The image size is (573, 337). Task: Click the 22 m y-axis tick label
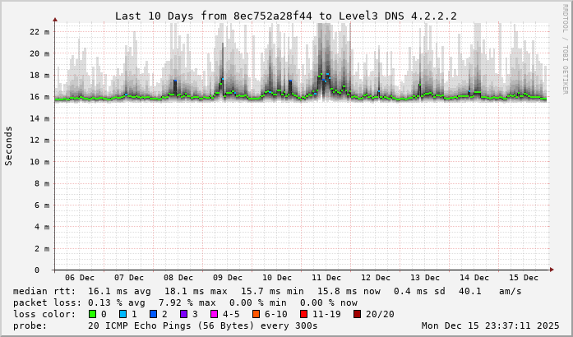point(39,32)
